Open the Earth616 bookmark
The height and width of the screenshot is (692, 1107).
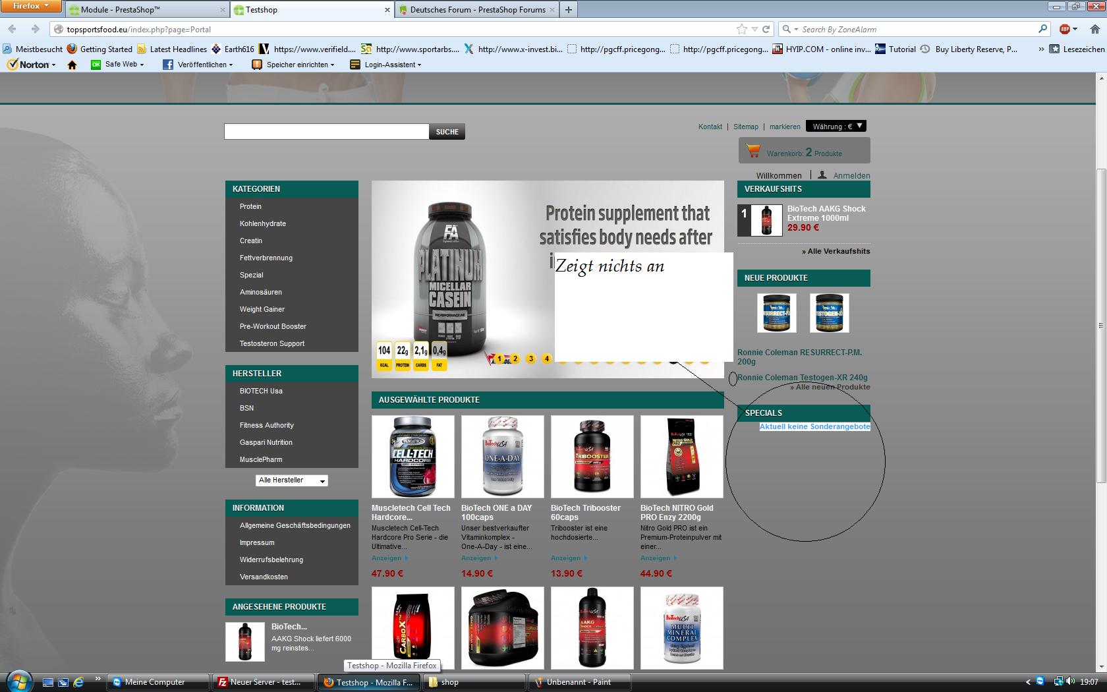(233, 49)
